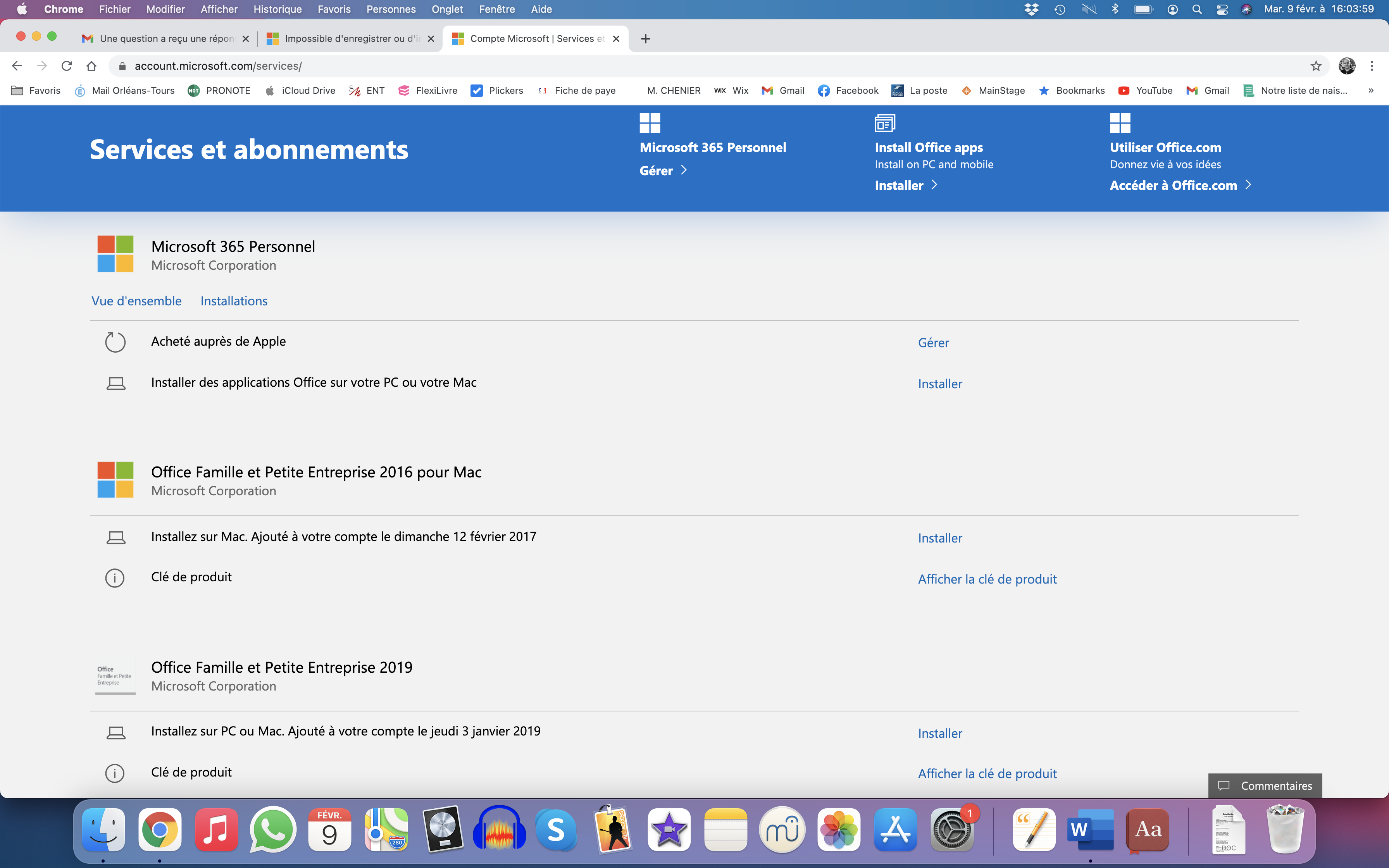1389x868 pixels.
Task: Click the Dropbox icon in the menu bar
Action: click(1031, 9)
